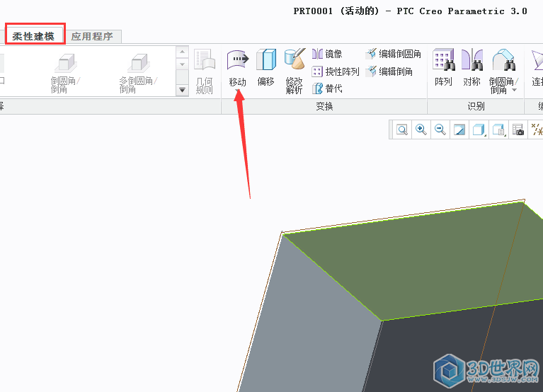Select the 多倒圆角/倒角 selection option

point(138,73)
